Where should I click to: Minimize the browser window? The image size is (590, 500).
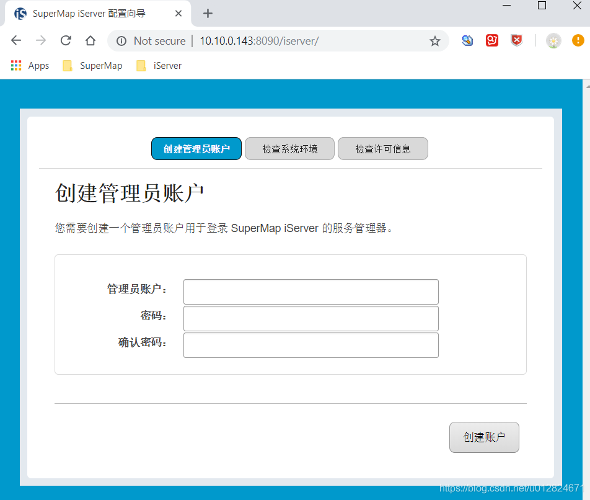507,5
